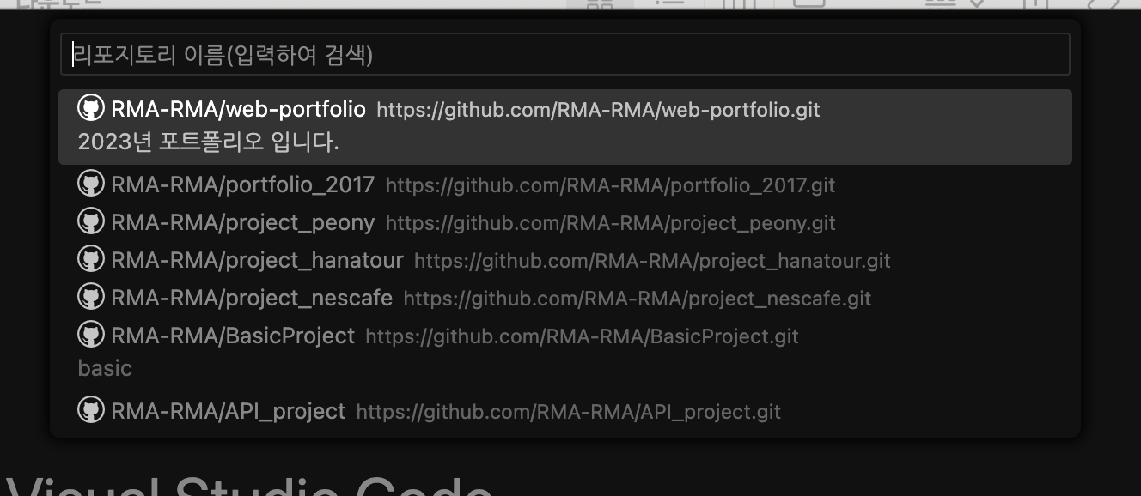Click the GitHub icon beside RMA-RMA/BasicProject
The width and height of the screenshot is (1141, 496).
coord(91,335)
